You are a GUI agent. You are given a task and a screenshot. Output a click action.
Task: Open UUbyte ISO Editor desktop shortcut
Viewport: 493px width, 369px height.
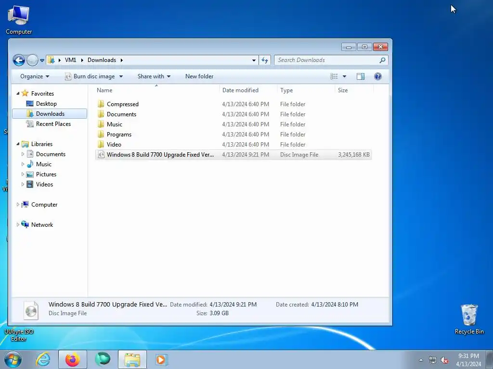point(19,335)
